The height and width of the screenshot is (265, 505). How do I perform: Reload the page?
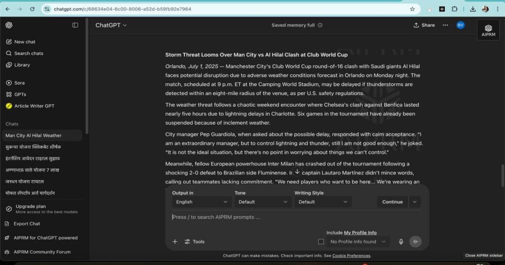[x=32, y=9]
